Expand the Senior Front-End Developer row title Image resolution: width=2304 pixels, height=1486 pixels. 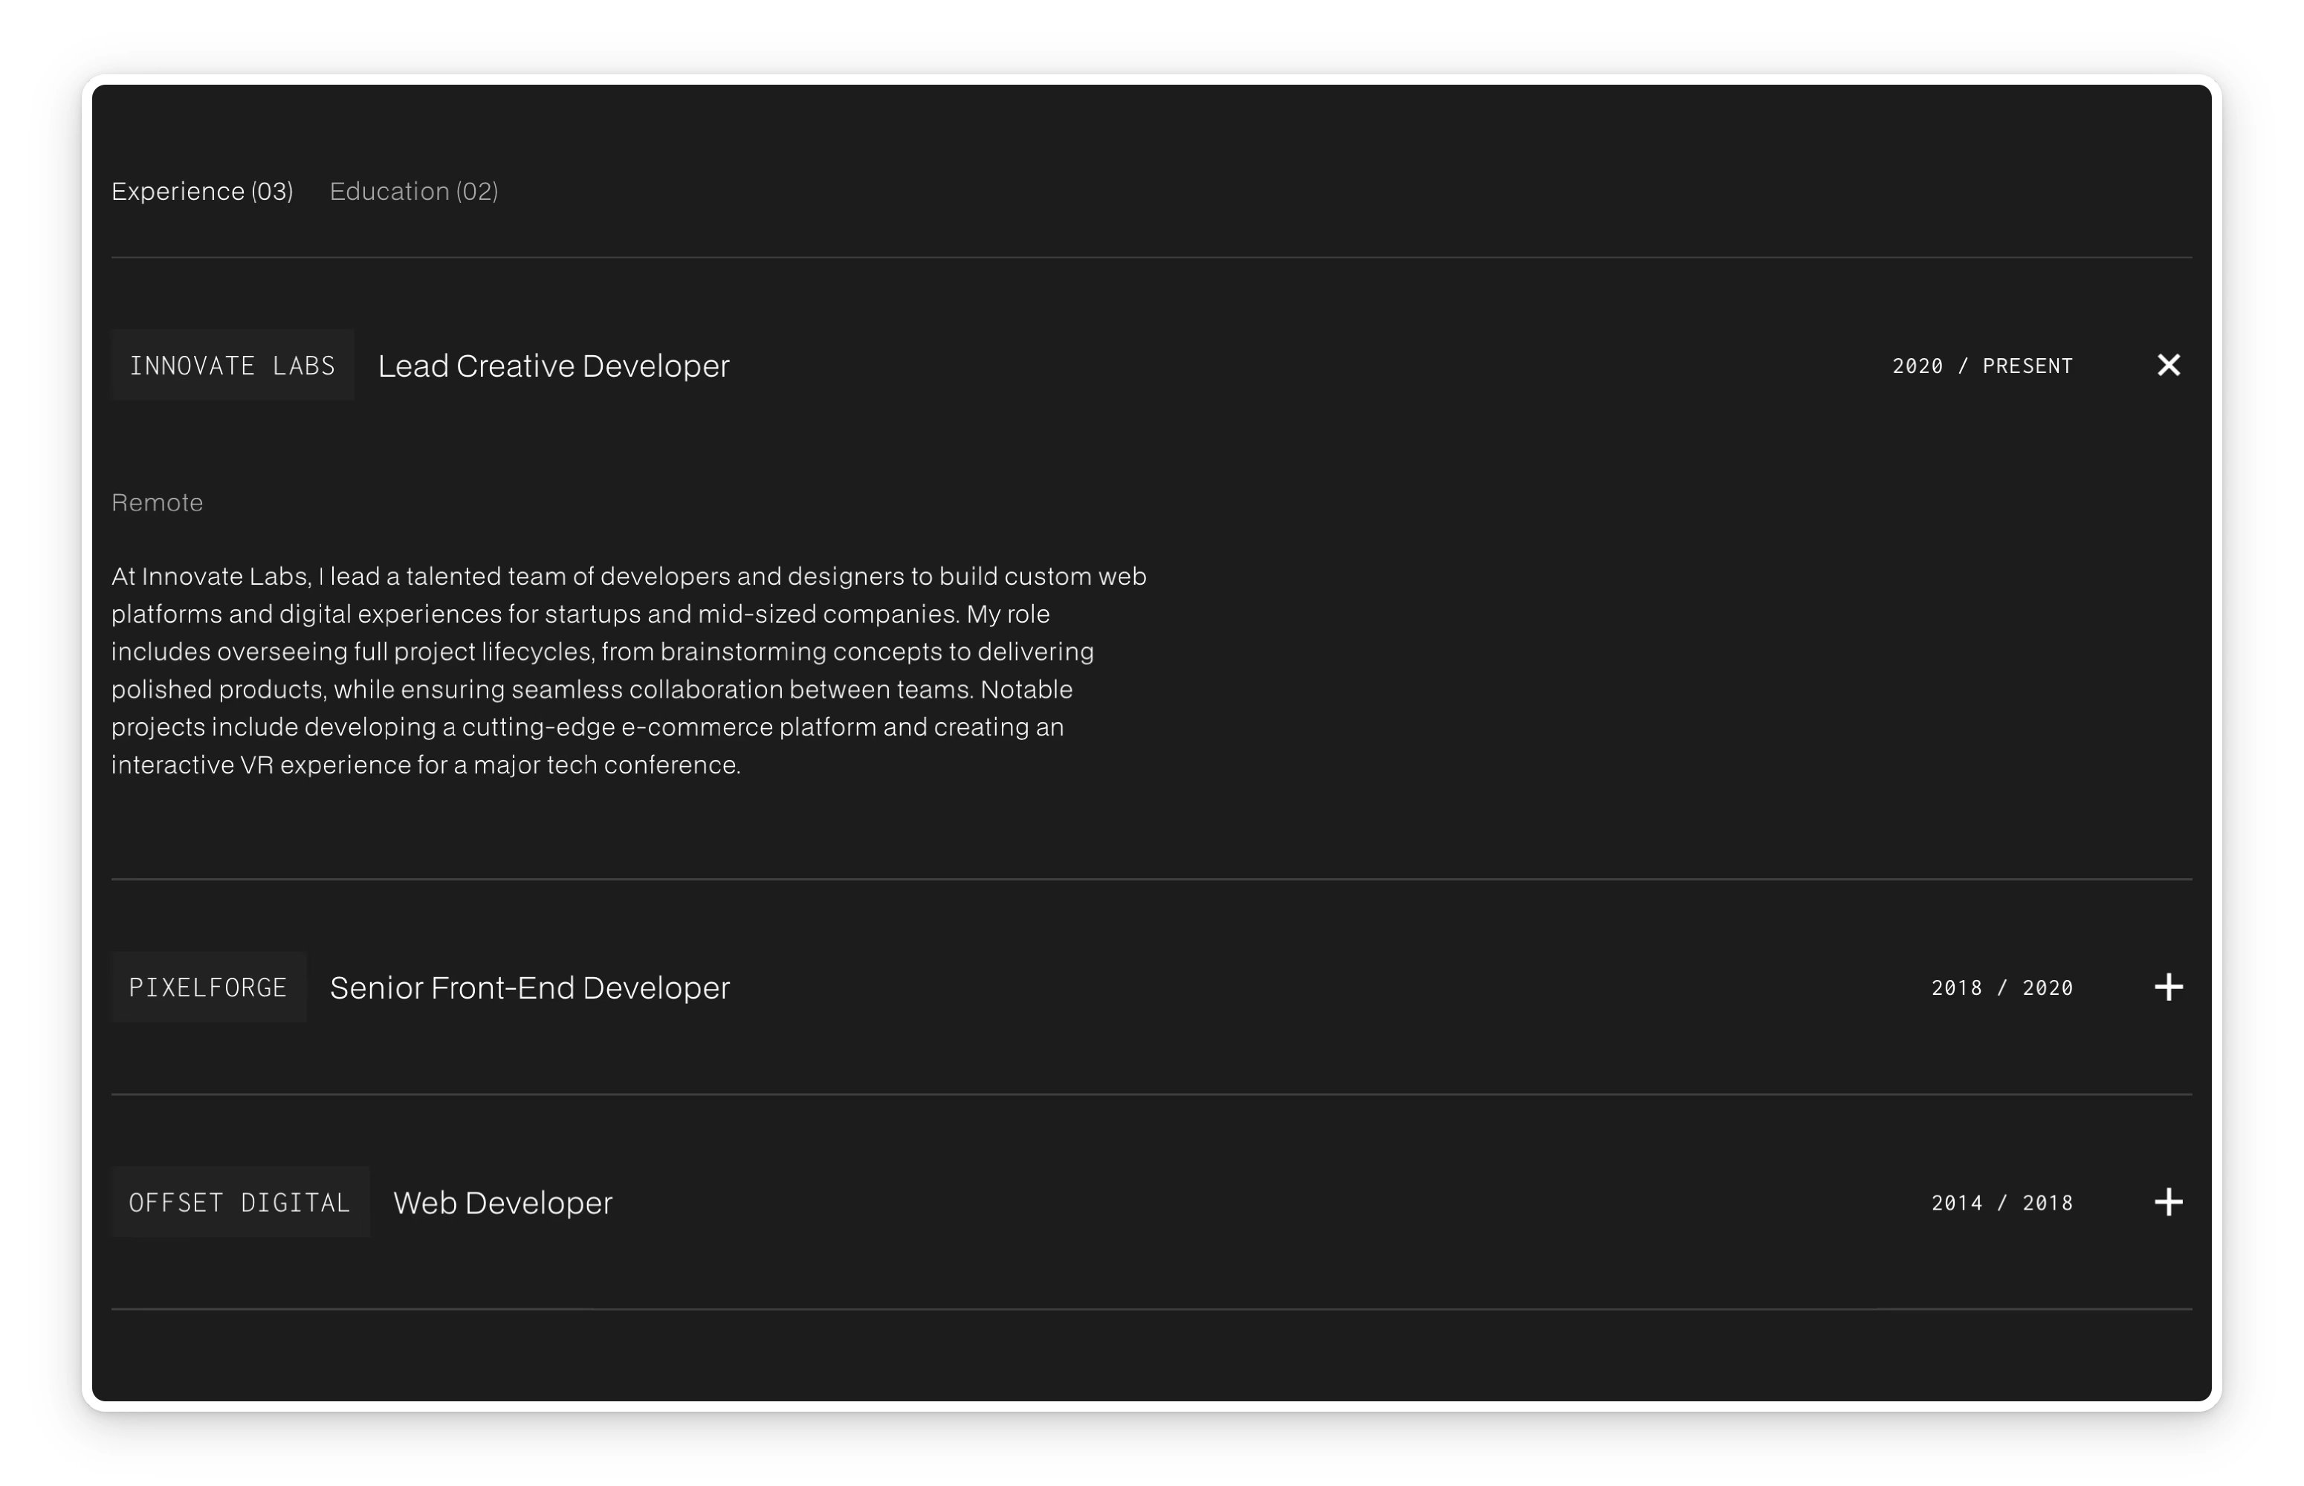pos(529,987)
